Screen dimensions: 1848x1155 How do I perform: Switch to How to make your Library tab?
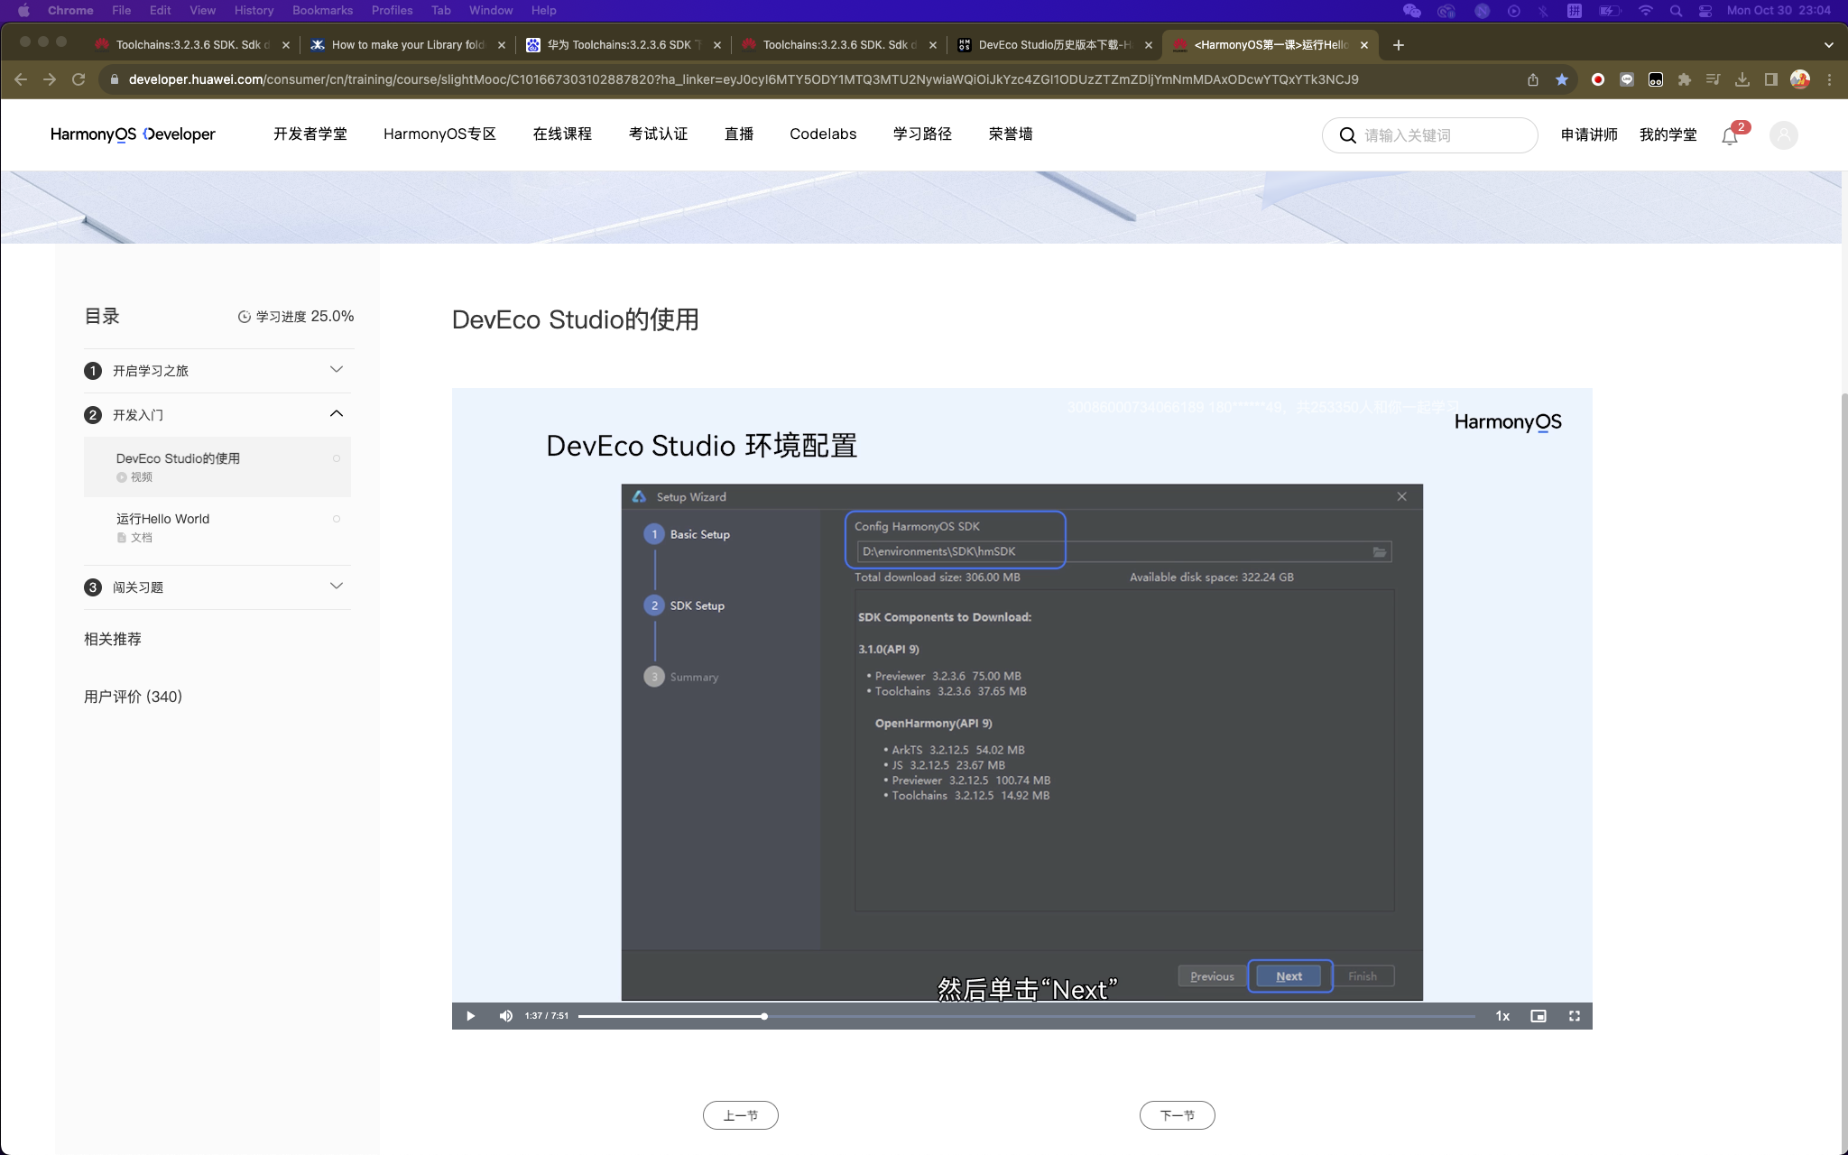[x=407, y=44]
